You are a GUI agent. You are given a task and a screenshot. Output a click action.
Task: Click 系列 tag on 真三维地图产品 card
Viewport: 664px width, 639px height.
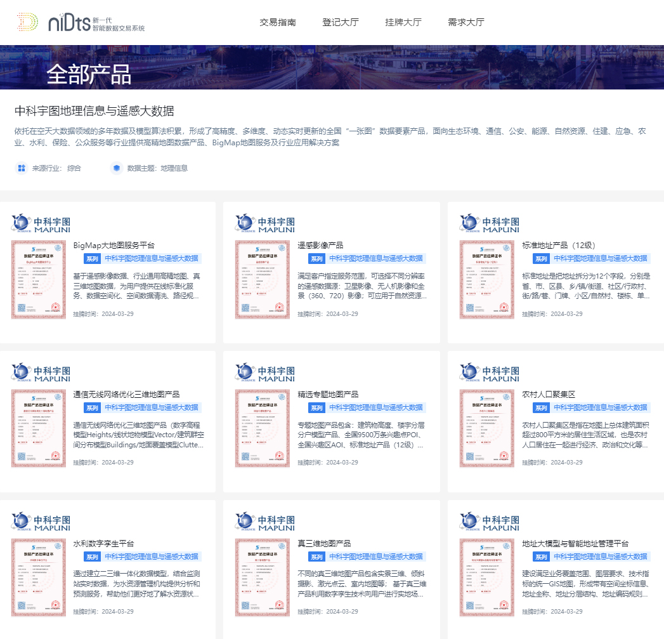coord(316,557)
